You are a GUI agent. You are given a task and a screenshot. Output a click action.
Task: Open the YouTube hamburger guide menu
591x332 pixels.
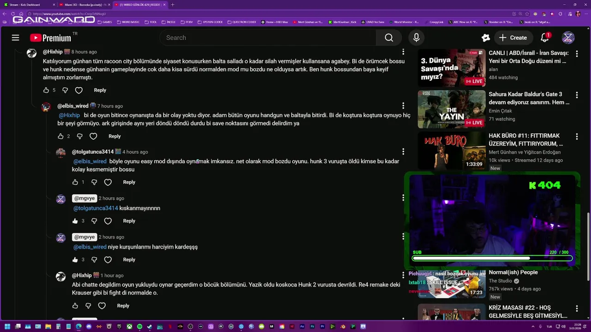16,38
